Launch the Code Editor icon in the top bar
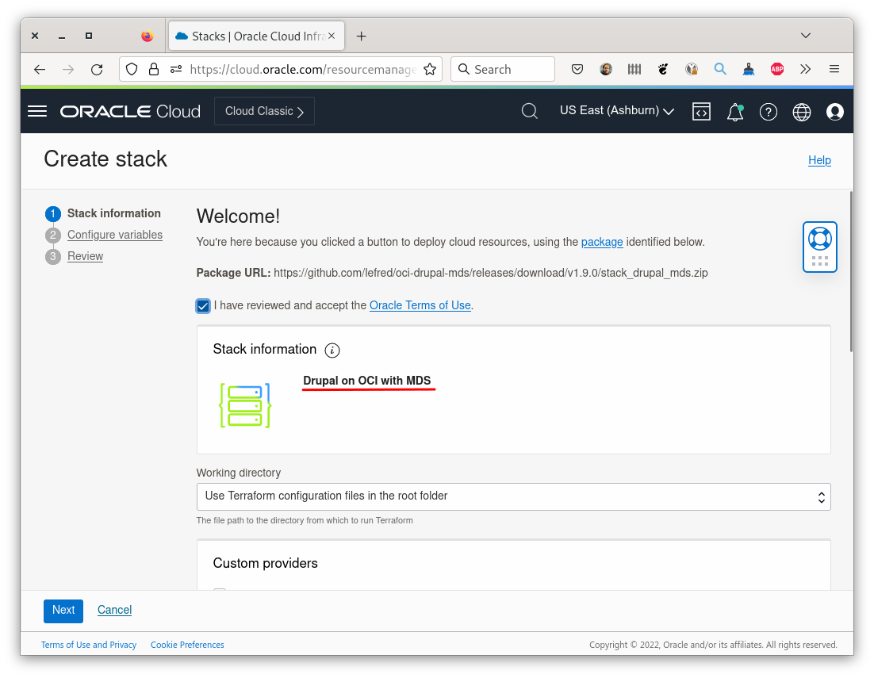874x678 pixels. pos(701,111)
